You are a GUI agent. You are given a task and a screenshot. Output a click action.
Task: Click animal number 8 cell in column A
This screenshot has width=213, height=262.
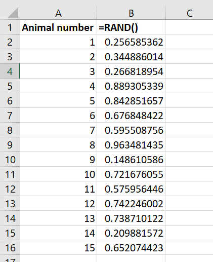58,144
